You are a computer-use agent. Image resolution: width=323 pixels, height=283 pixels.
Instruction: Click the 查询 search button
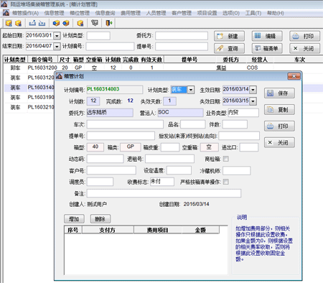point(229,48)
